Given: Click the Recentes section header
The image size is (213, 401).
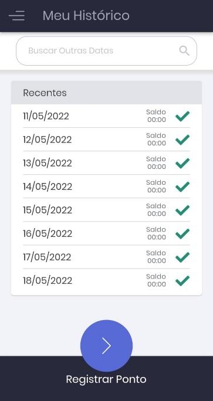Looking at the screenshot, I should pos(107,93).
